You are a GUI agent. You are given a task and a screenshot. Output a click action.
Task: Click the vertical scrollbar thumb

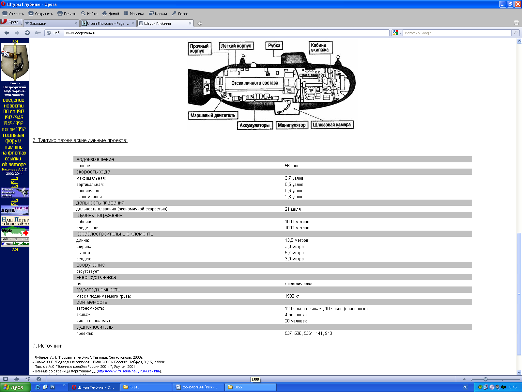point(519,294)
